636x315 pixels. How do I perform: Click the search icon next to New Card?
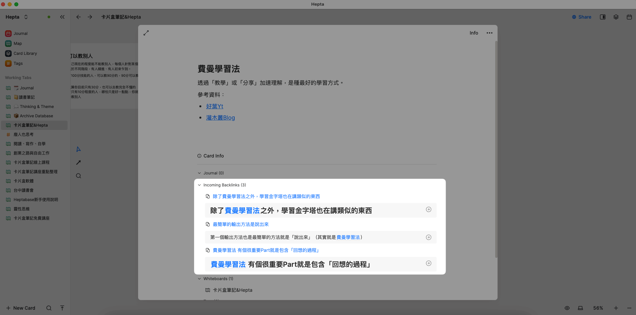point(49,308)
